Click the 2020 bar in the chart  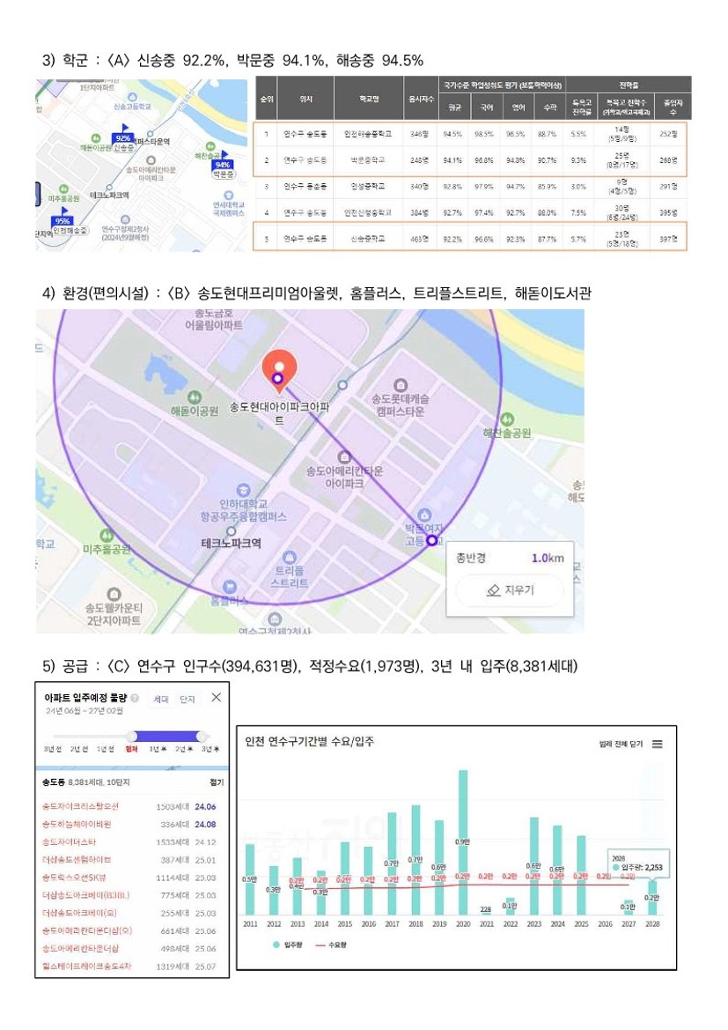[x=463, y=842]
